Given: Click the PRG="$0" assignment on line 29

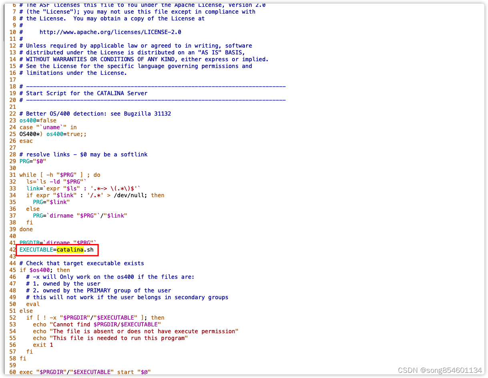Looking at the screenshot, I should point(32,161).
